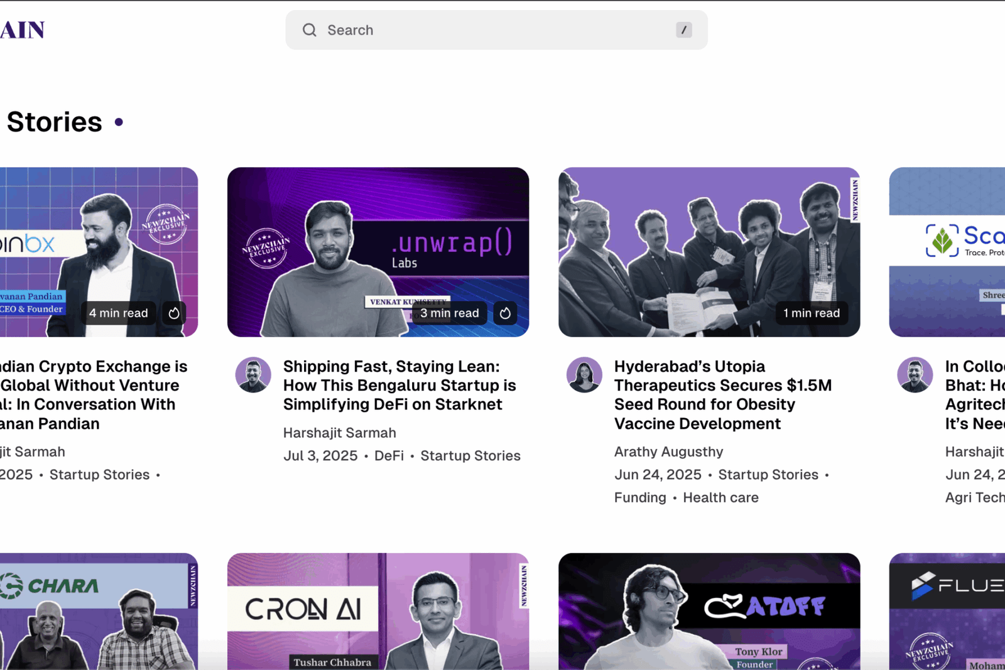1005x670 pixels.
Task: Click author avatar beside Shipping Fast article
Action: point(253,375)
